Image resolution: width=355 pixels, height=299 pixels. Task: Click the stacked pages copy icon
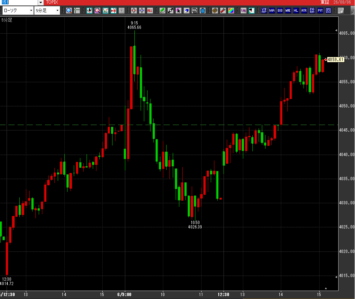click(x=194, y=11)
